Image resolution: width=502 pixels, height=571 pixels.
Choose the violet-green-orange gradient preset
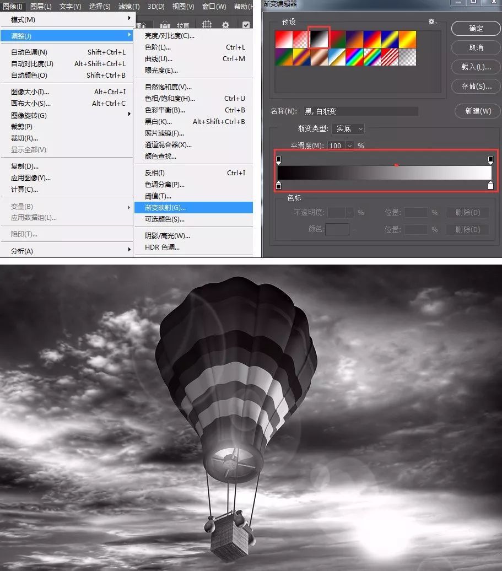click(x=284, y=57)
